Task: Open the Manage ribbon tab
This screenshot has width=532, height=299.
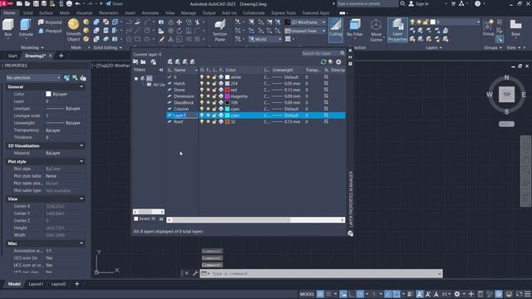Action: (x=189, y=13)
